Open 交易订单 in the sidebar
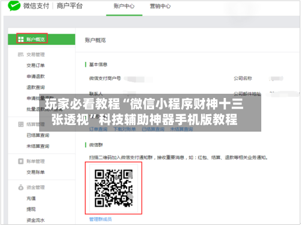 (x=36, y=66)
